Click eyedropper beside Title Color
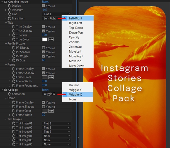170x148 pixels. point(51,40)
